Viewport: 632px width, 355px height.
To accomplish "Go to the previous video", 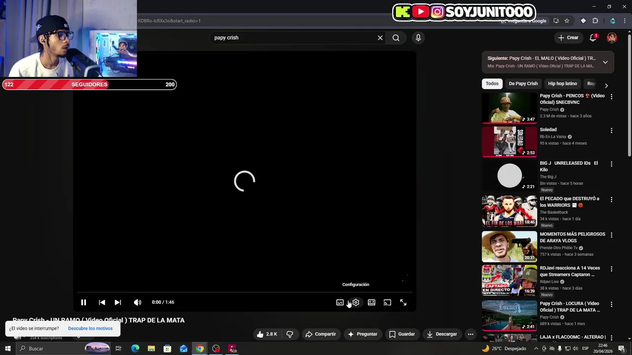I will [x=102, y=302].
